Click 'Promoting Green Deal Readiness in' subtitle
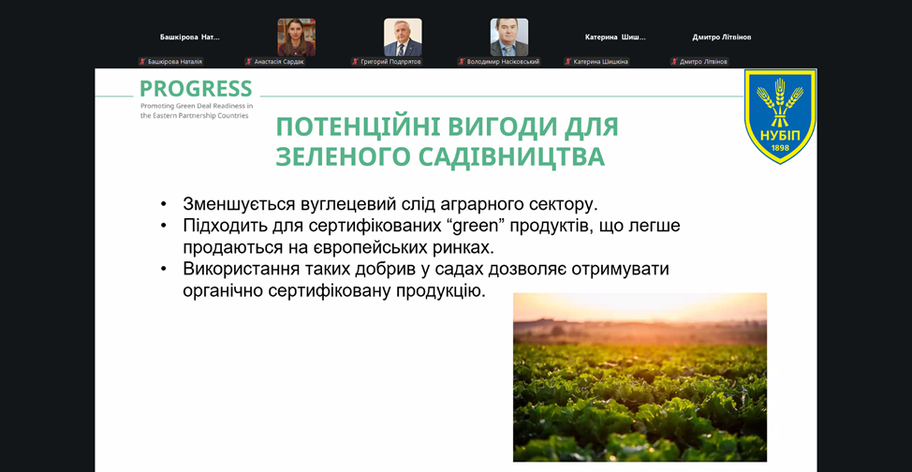 [197, 106]
